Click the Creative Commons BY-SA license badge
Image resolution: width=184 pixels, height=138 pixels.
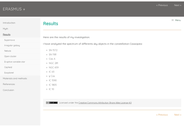click(x=52, y=103)
